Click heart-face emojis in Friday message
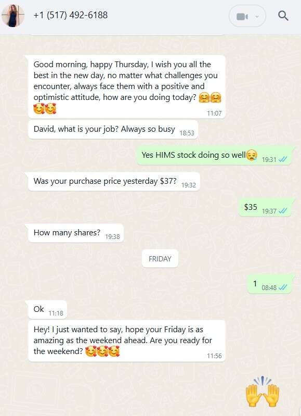The image size is (301, 416). [x=102, y=351]
